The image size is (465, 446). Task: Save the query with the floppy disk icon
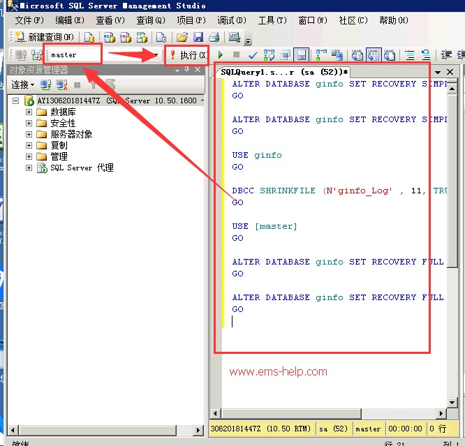pos(198,38)
